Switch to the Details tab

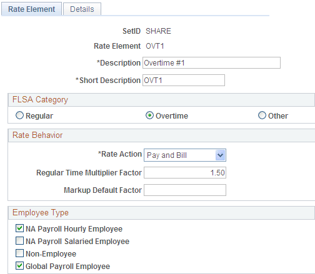[82, 9]
